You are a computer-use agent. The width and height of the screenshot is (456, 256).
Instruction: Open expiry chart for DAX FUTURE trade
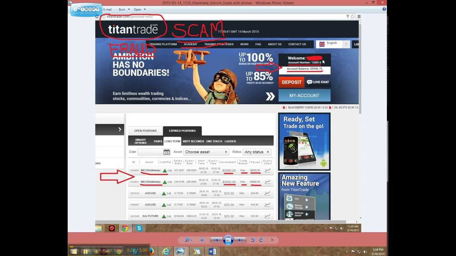pyautogui.click(x=268, y=216)
